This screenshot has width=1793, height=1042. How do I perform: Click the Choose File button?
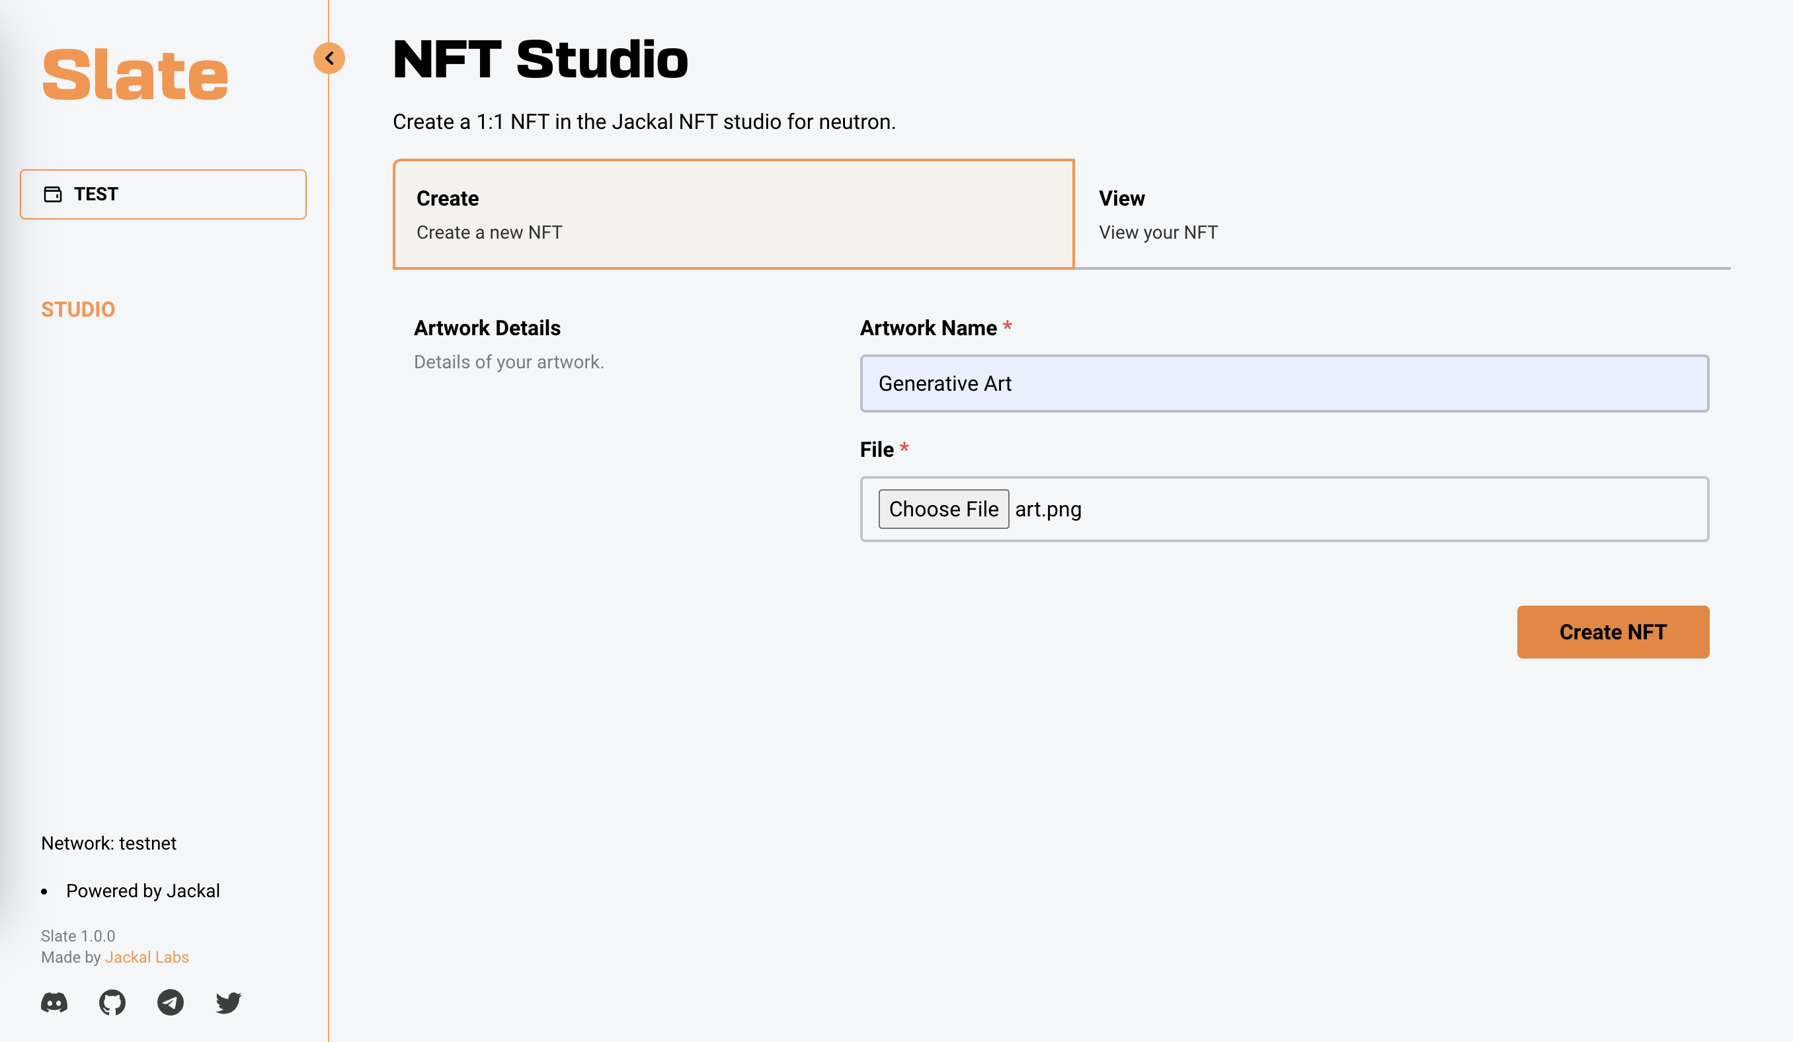click(943, 509)
